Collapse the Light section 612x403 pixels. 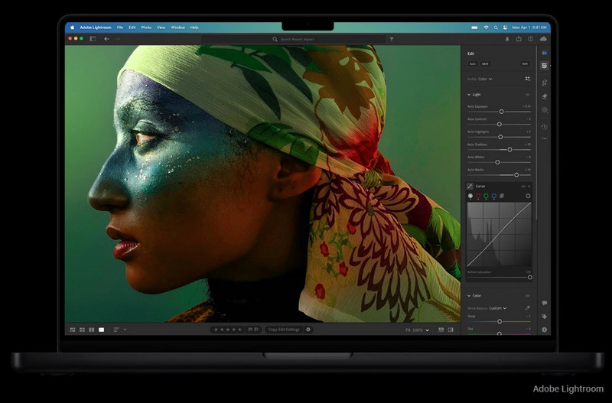tap(469, 94)
